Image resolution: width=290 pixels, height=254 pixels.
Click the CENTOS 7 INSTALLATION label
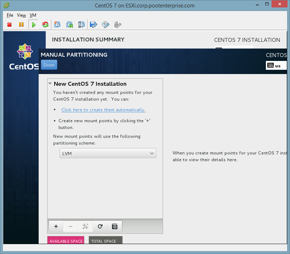[247, 40]
